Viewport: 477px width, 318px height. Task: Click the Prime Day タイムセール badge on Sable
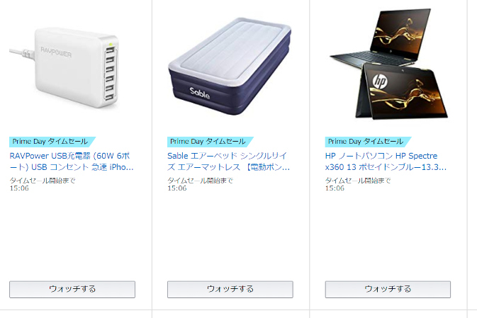(x=211, y=142)
